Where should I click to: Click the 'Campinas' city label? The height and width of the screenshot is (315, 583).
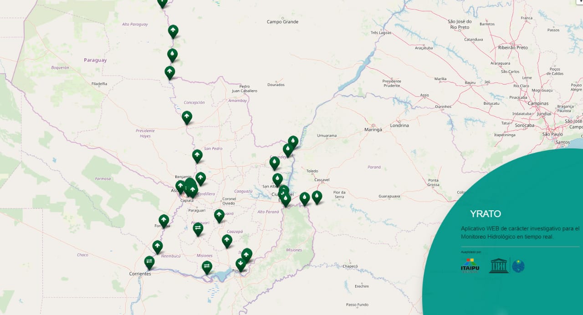pyautogui.click(x=538, y=103)
